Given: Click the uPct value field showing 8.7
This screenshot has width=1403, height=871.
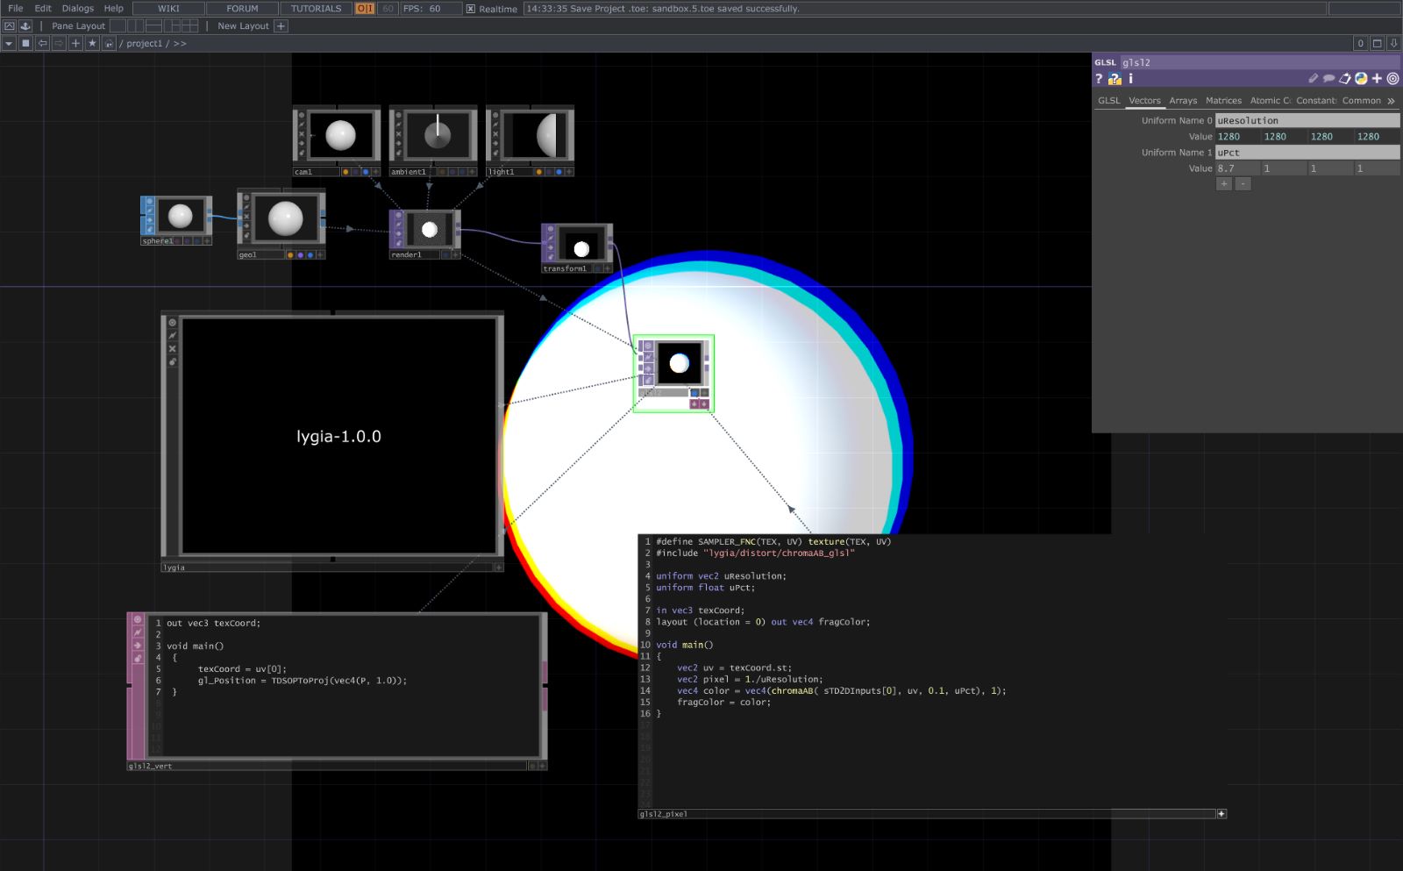Looking at the screenshot, I should (1236, 168).
